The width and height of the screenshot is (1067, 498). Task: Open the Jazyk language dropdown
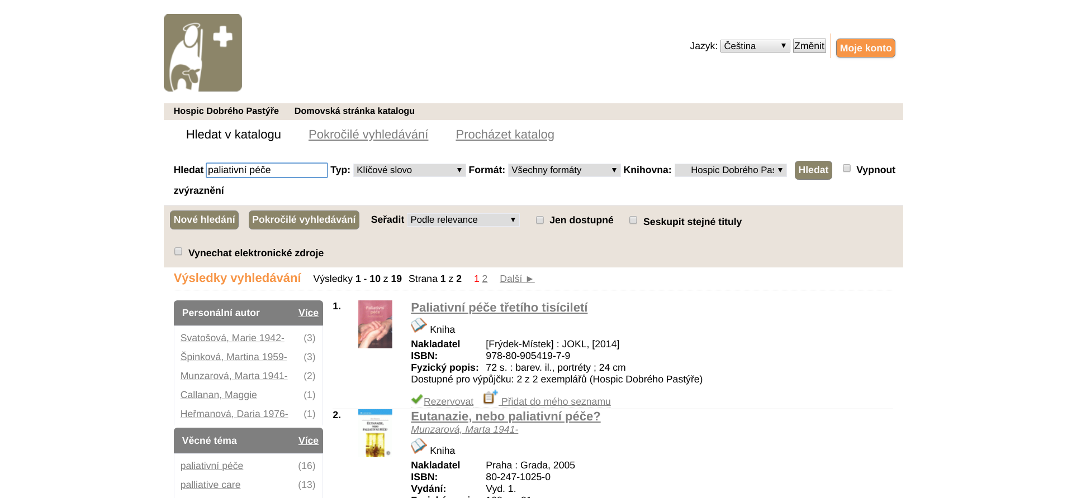(x=755, y=46)
